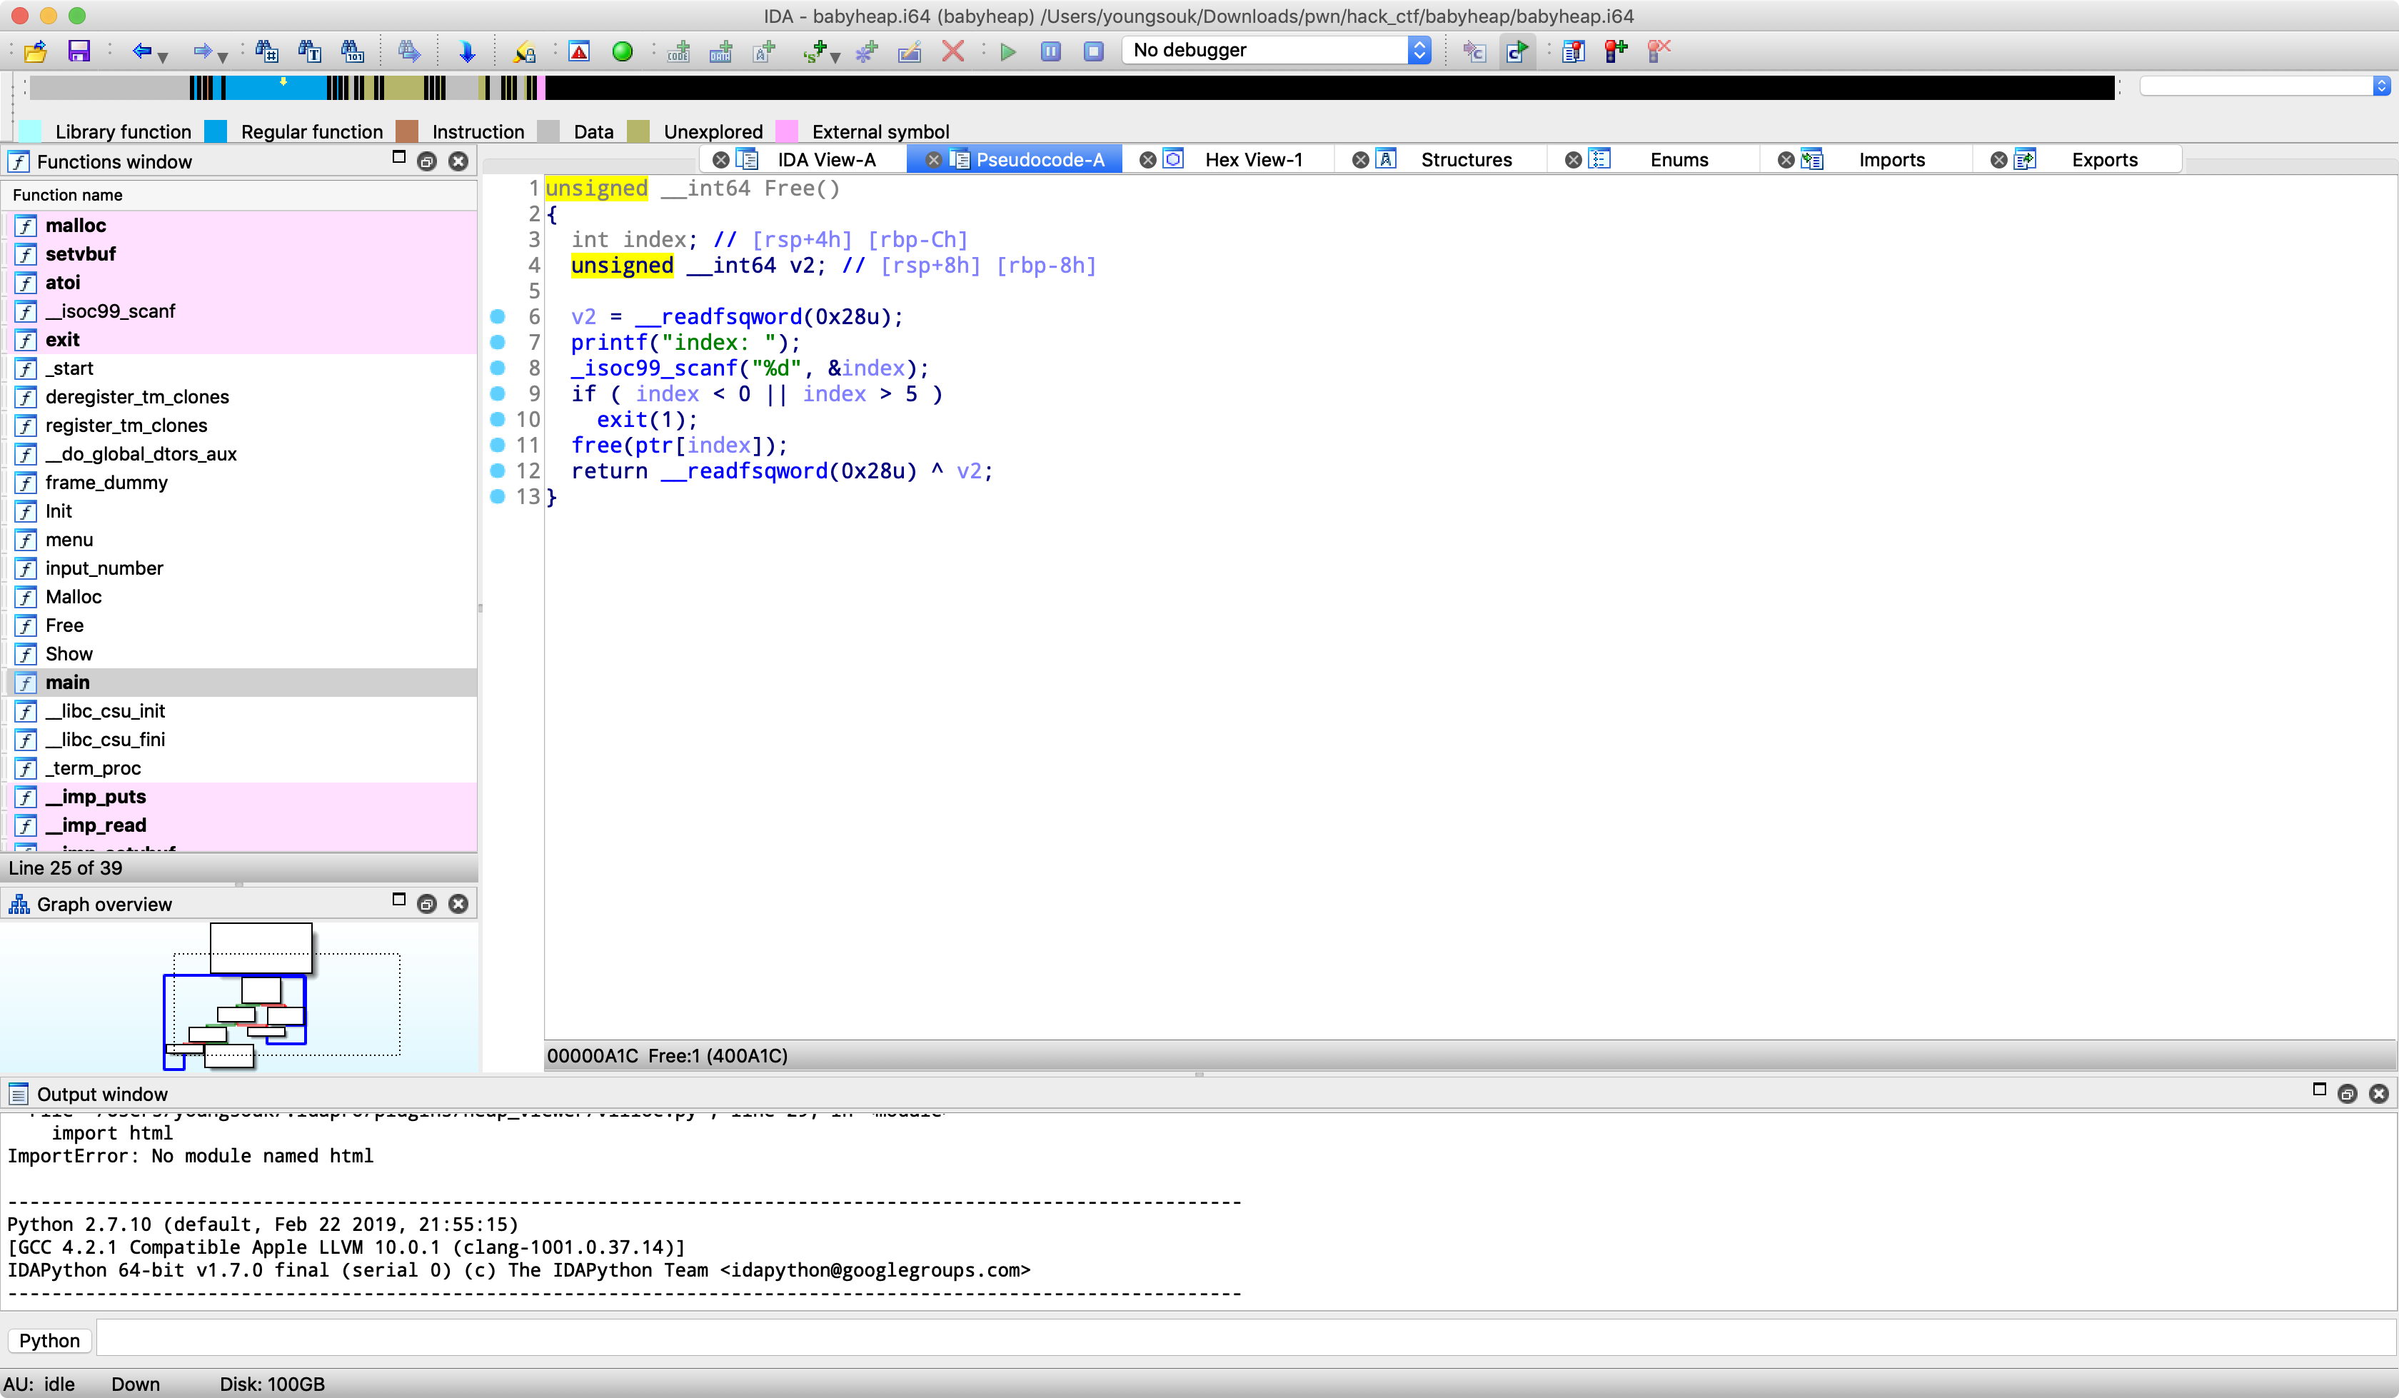2399x1398 pixels.
Task: Open the No debugger dropdown
Action: click(x=1276, y=51)
